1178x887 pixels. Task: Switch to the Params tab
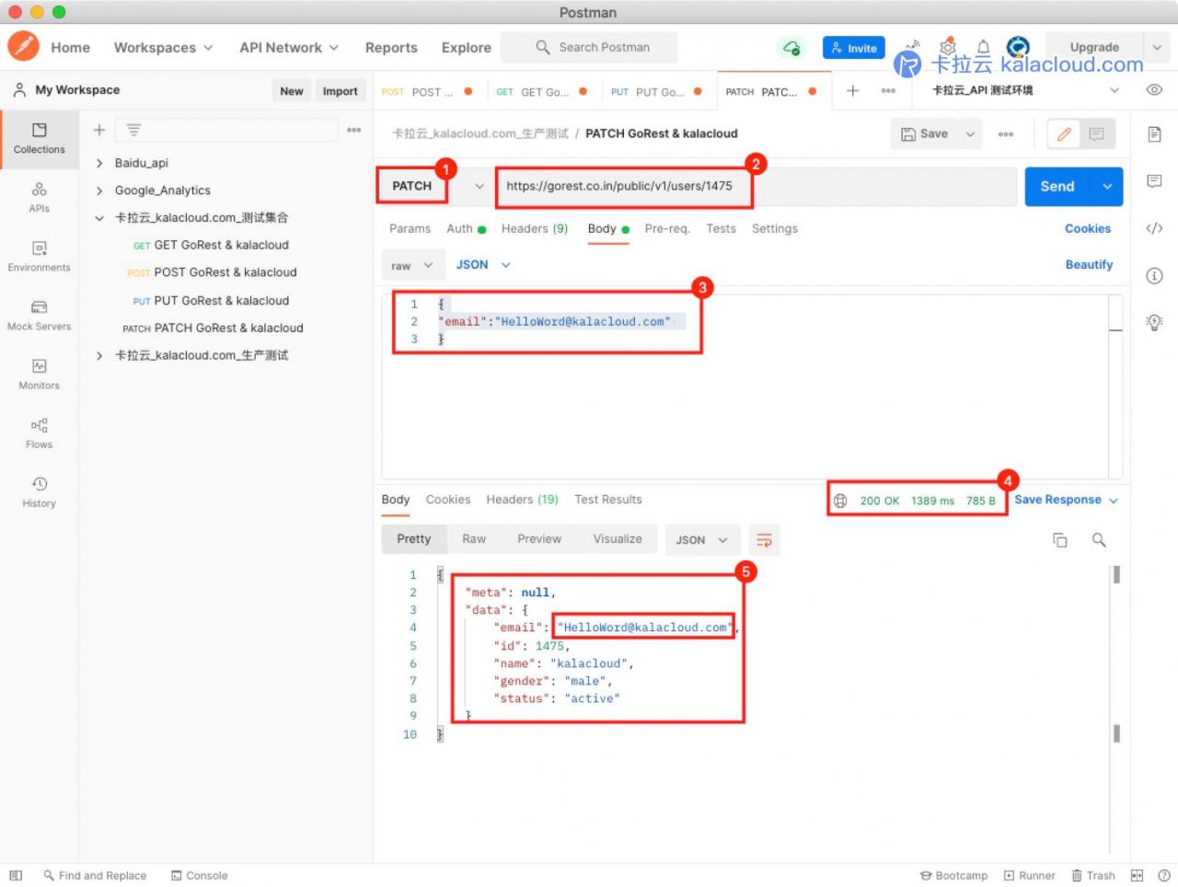coord(410,229)
